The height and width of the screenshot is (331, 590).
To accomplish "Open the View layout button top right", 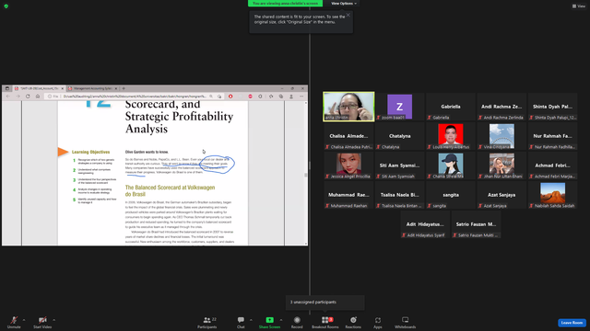I will click(x=579, y=6).
